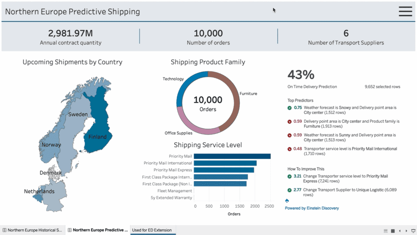
Task: Select the First Class Package Intern.. bar
Action: click(221, 177)
